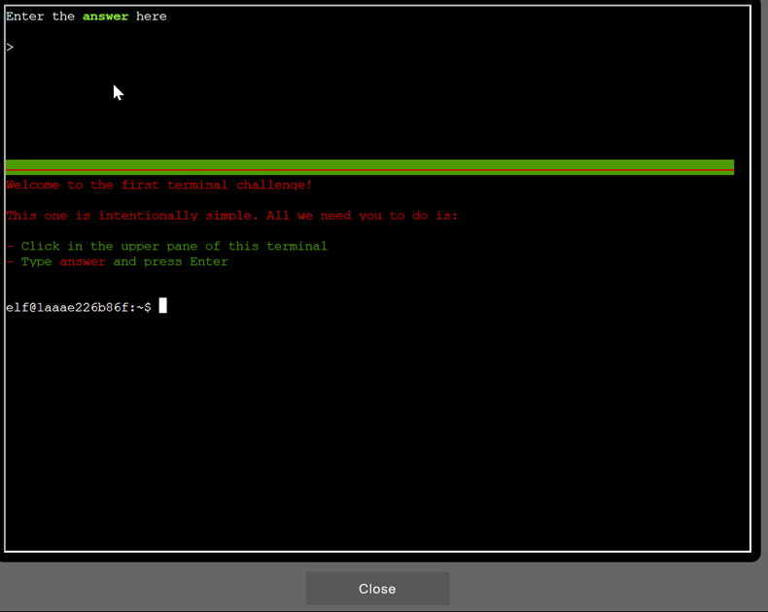Viewport: 768px width, 612px height.
Task: Click the white block cursor in lower pane
Action: tap(163, 306)
